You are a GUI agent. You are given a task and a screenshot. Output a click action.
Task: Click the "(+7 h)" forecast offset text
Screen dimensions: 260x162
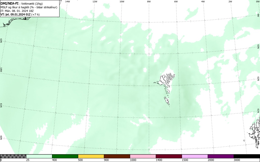point(35,14)
